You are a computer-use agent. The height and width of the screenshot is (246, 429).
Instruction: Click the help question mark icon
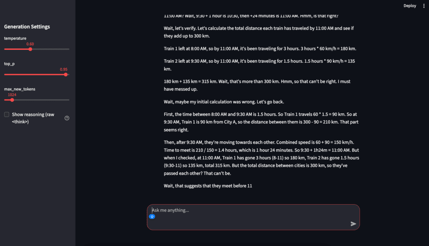point(67,118)
